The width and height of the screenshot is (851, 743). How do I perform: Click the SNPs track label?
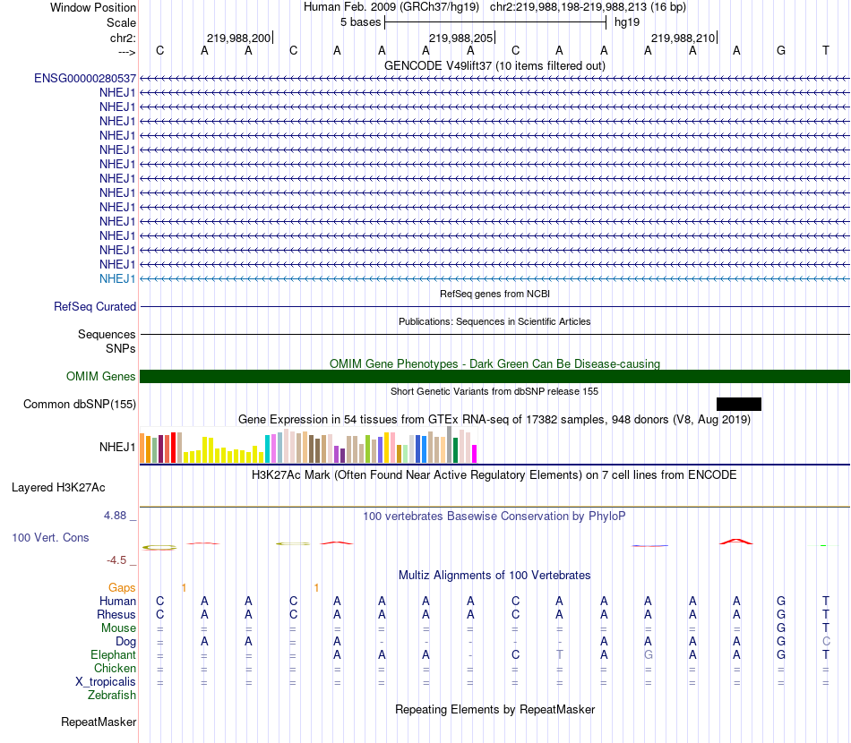tap(121, 349)
